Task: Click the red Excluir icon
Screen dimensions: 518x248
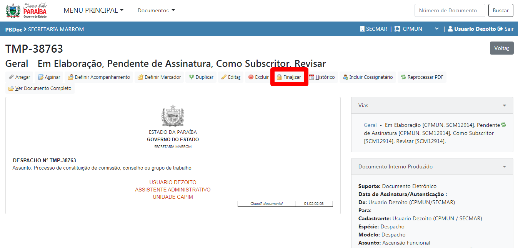Action: click(251, 77)
